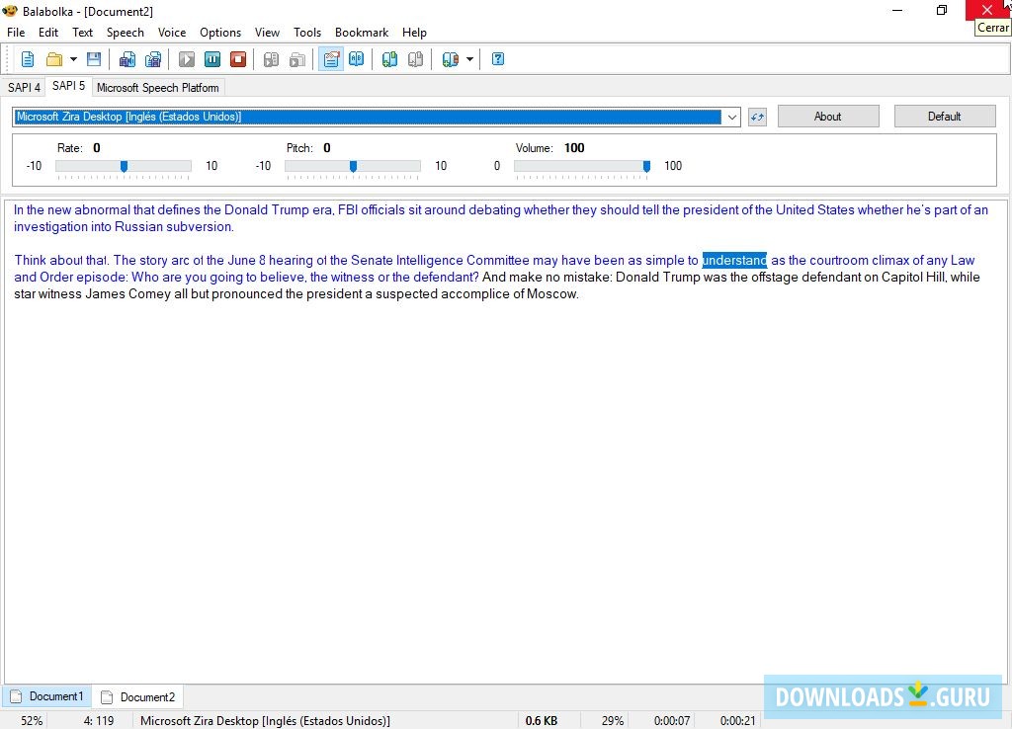
Task: Click the Balabolka app icon in title bar
Action: pyautogui.click(x=10, y=10)
